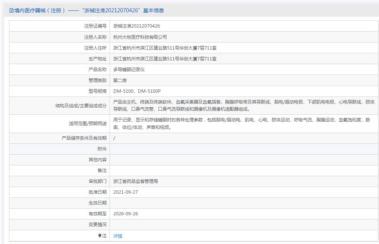
Task: Click expiry date 2026-09-26
Action: (x=126, y=213)
